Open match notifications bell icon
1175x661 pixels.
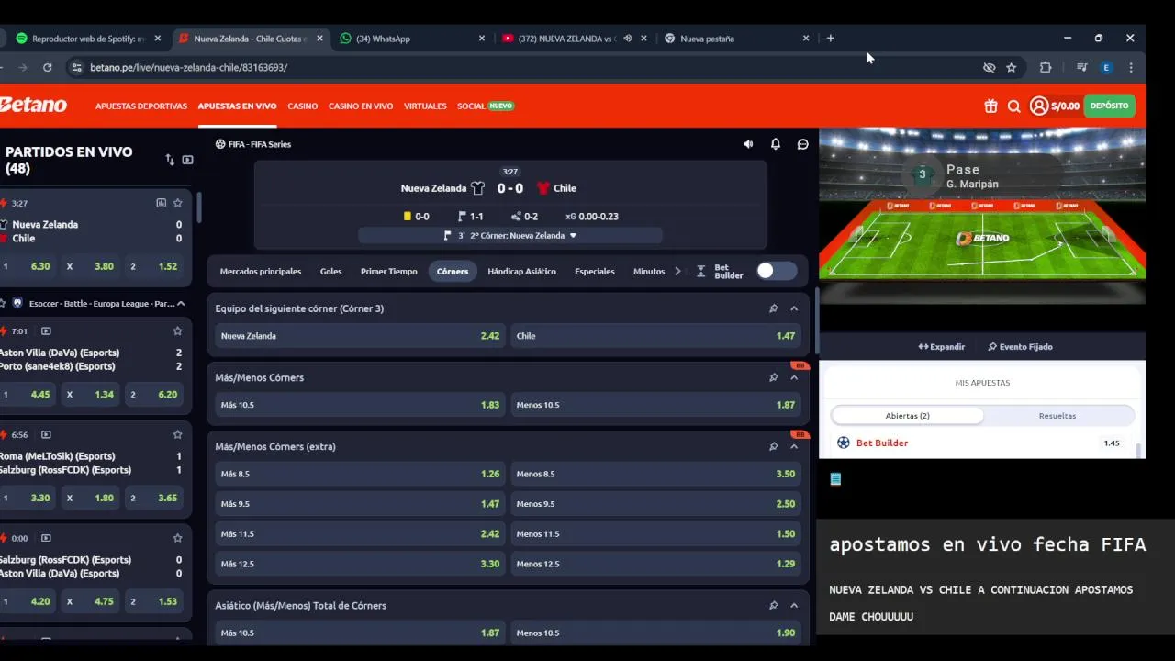[776, 144]
